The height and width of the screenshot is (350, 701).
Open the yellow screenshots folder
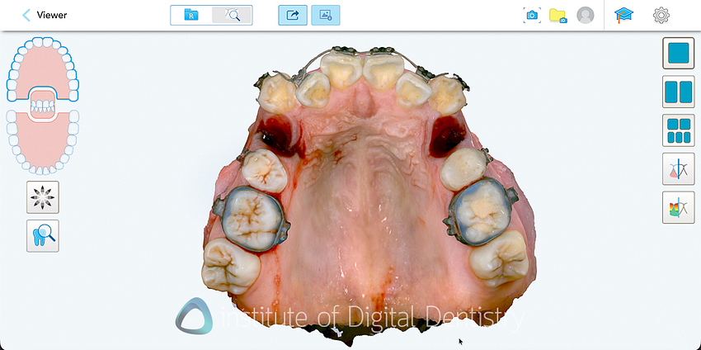click(x=558, y=15)
